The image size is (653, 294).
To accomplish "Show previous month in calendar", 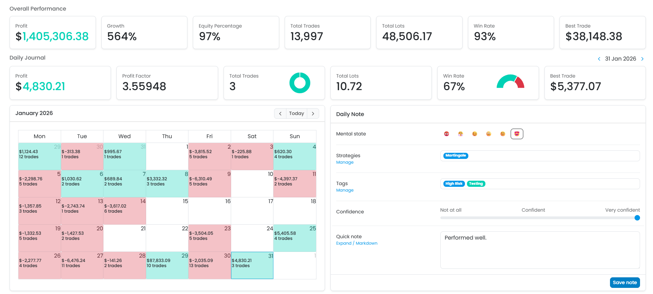I will pos(280,113).
